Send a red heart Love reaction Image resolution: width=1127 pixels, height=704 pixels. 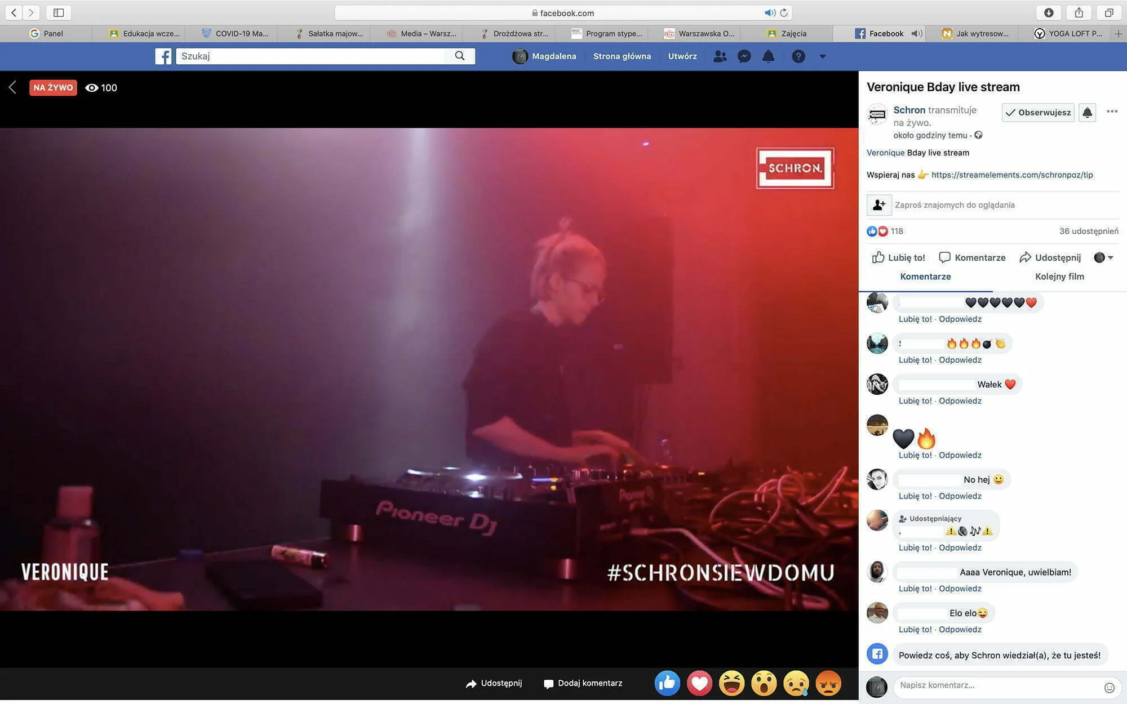tap(699, 683)
